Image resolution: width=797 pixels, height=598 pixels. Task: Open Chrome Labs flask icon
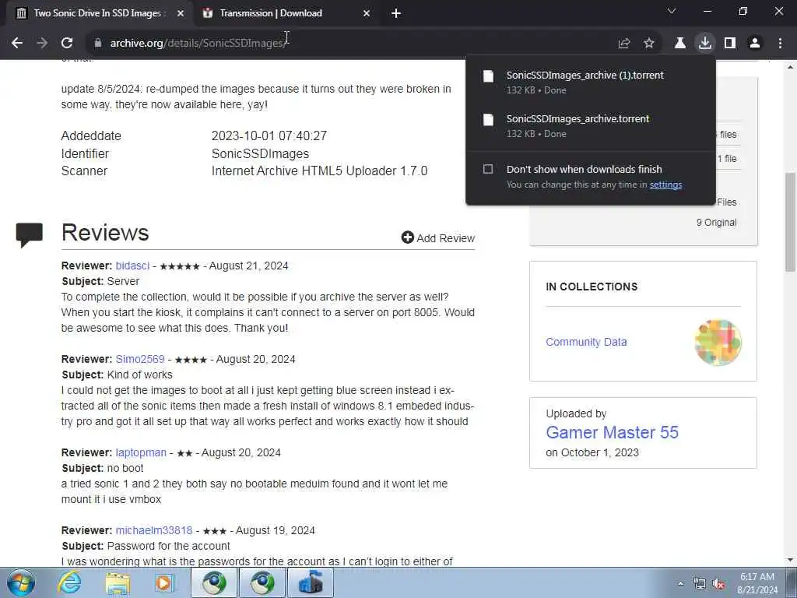click(680, 44)
